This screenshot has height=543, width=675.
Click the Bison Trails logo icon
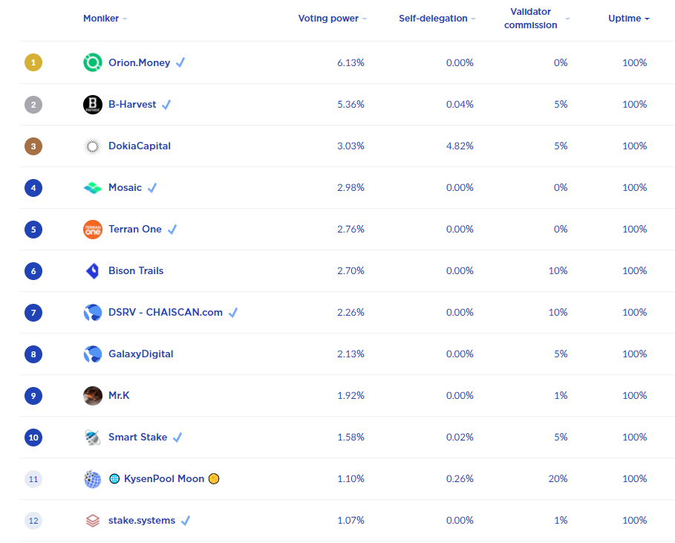click(92, 271)
